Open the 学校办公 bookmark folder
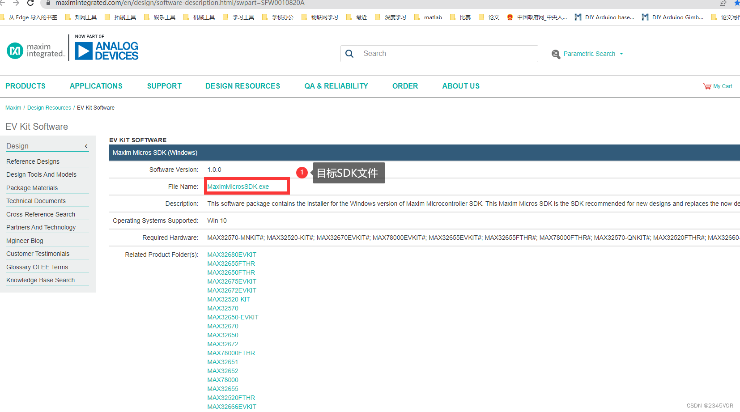740x412 pixels. tap(278, 17)
